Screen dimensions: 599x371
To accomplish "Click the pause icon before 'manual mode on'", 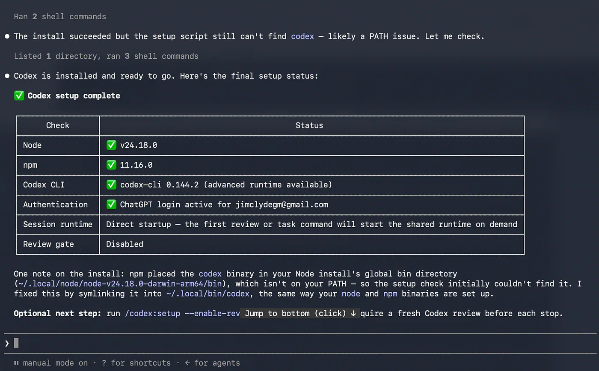I will (16, 363).
